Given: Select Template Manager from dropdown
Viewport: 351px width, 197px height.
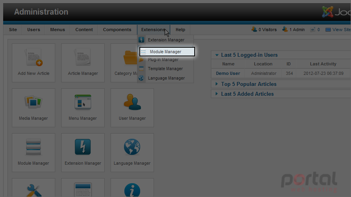Looking at the screenshot, I should [165, 69].
